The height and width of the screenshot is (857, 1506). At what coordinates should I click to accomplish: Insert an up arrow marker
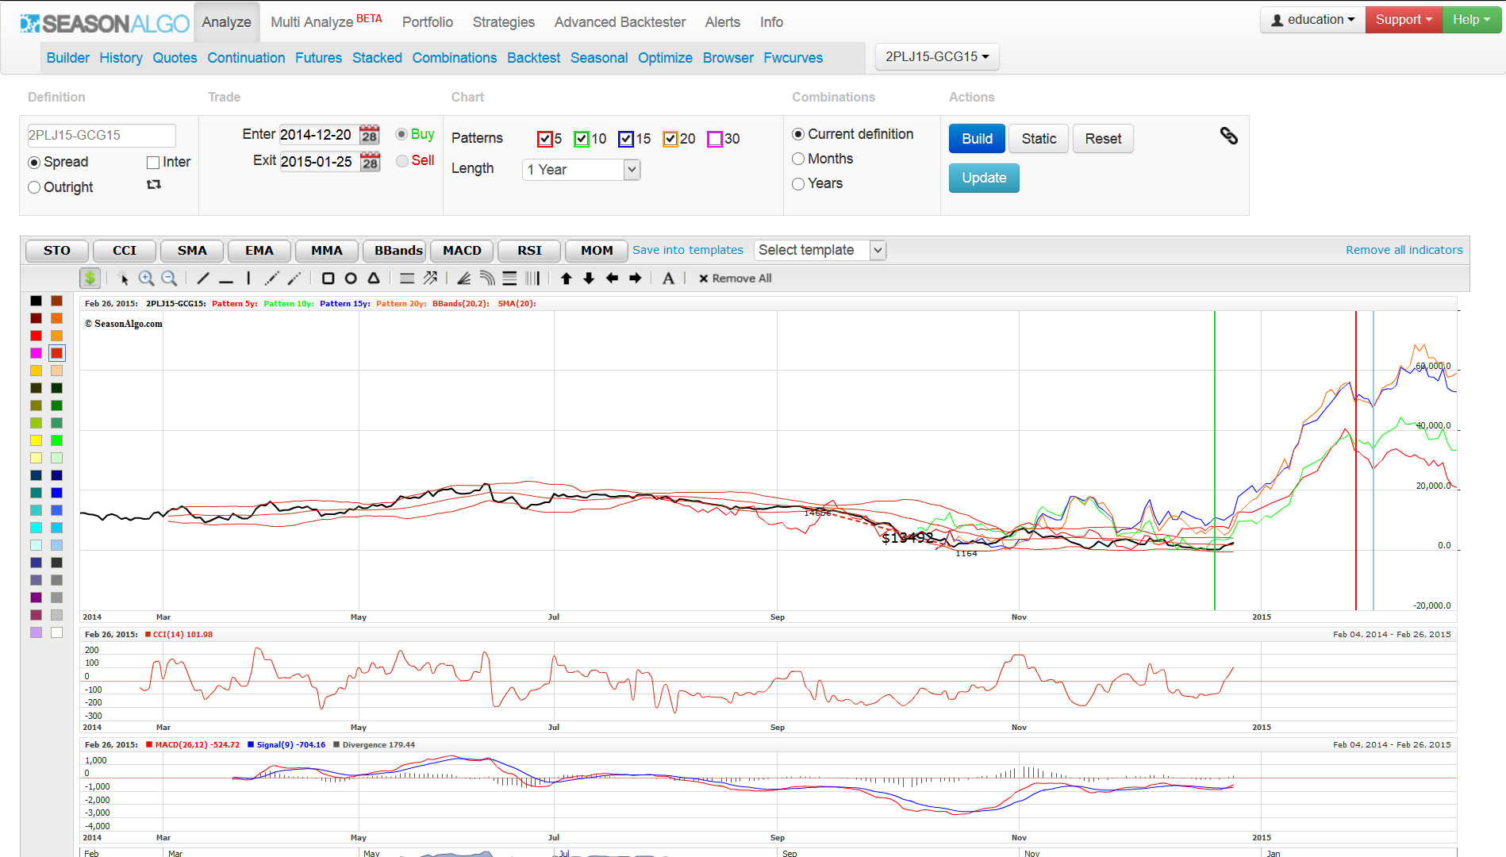pyautogui.click(x=566, y=279)
